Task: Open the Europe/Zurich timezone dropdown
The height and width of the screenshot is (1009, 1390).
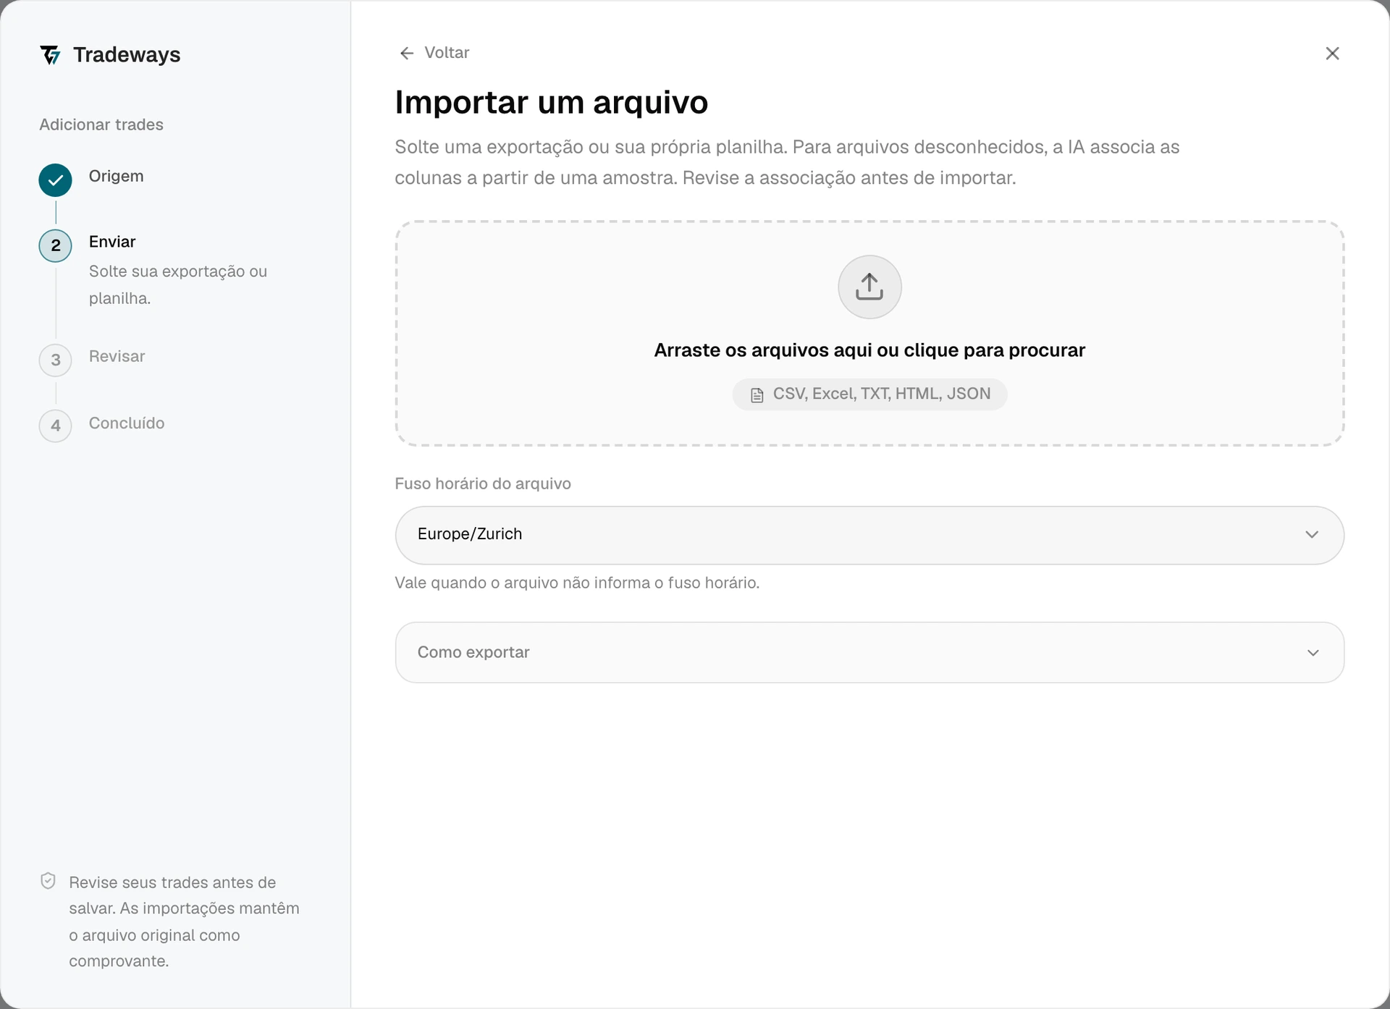Action: [869, 535]
